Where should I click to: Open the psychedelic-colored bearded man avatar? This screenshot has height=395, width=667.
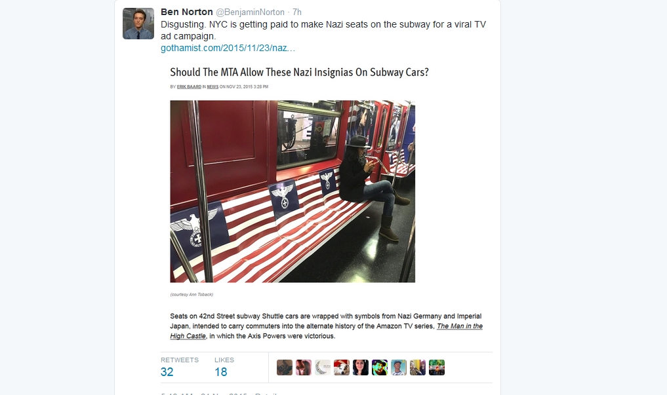click(380, 367)
